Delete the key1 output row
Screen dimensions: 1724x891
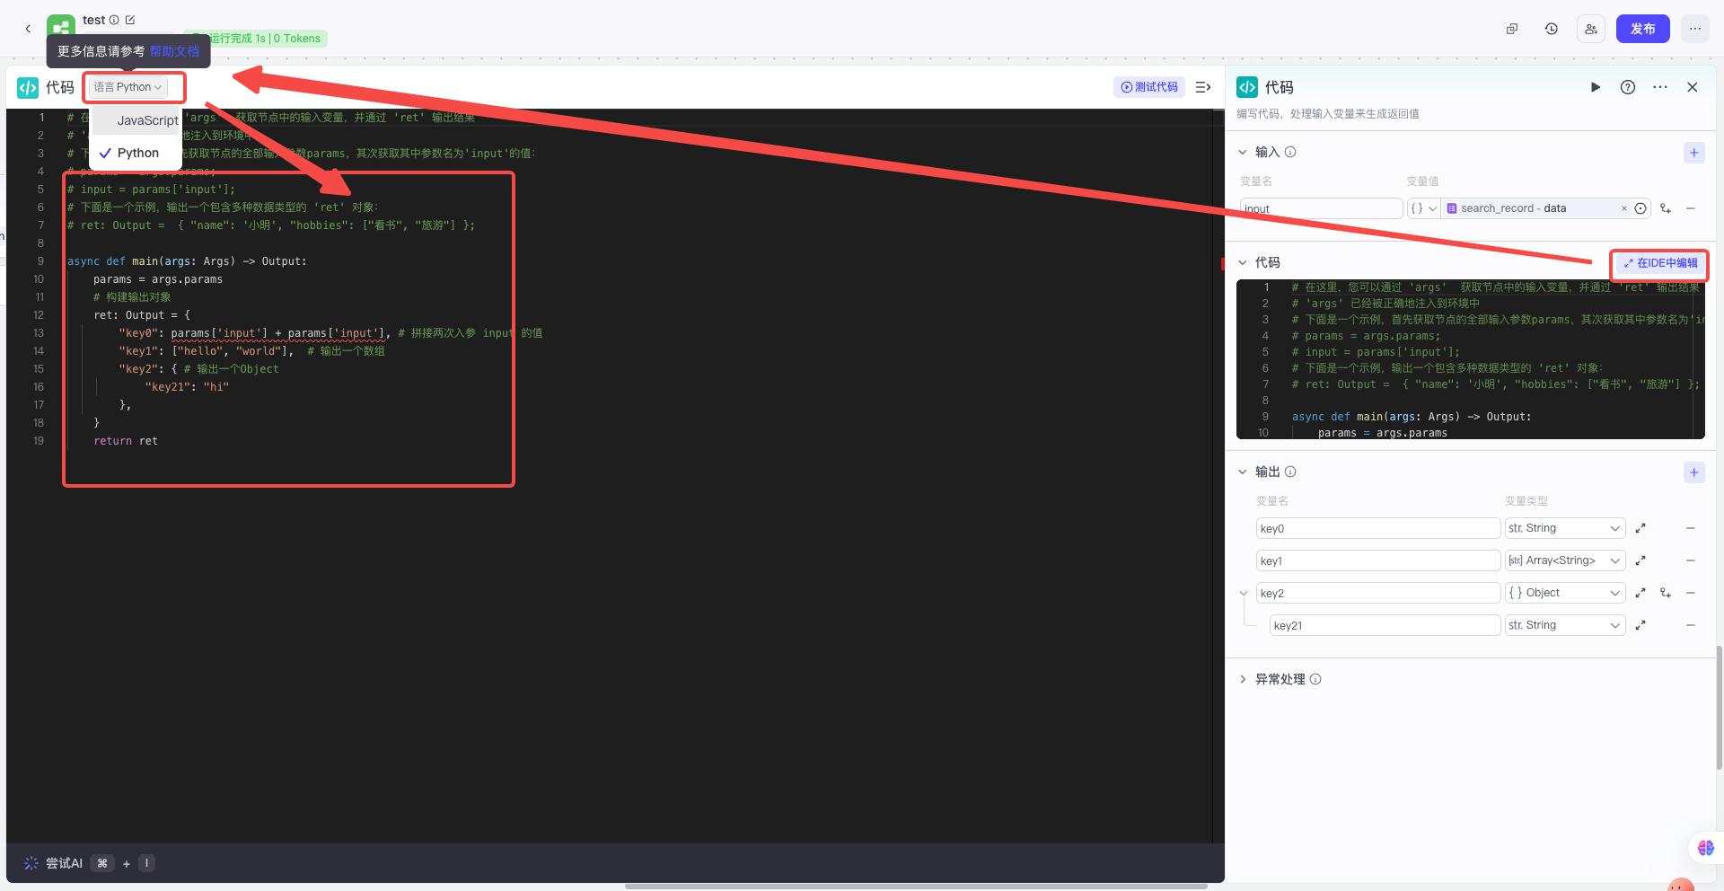pos(1691,560)
